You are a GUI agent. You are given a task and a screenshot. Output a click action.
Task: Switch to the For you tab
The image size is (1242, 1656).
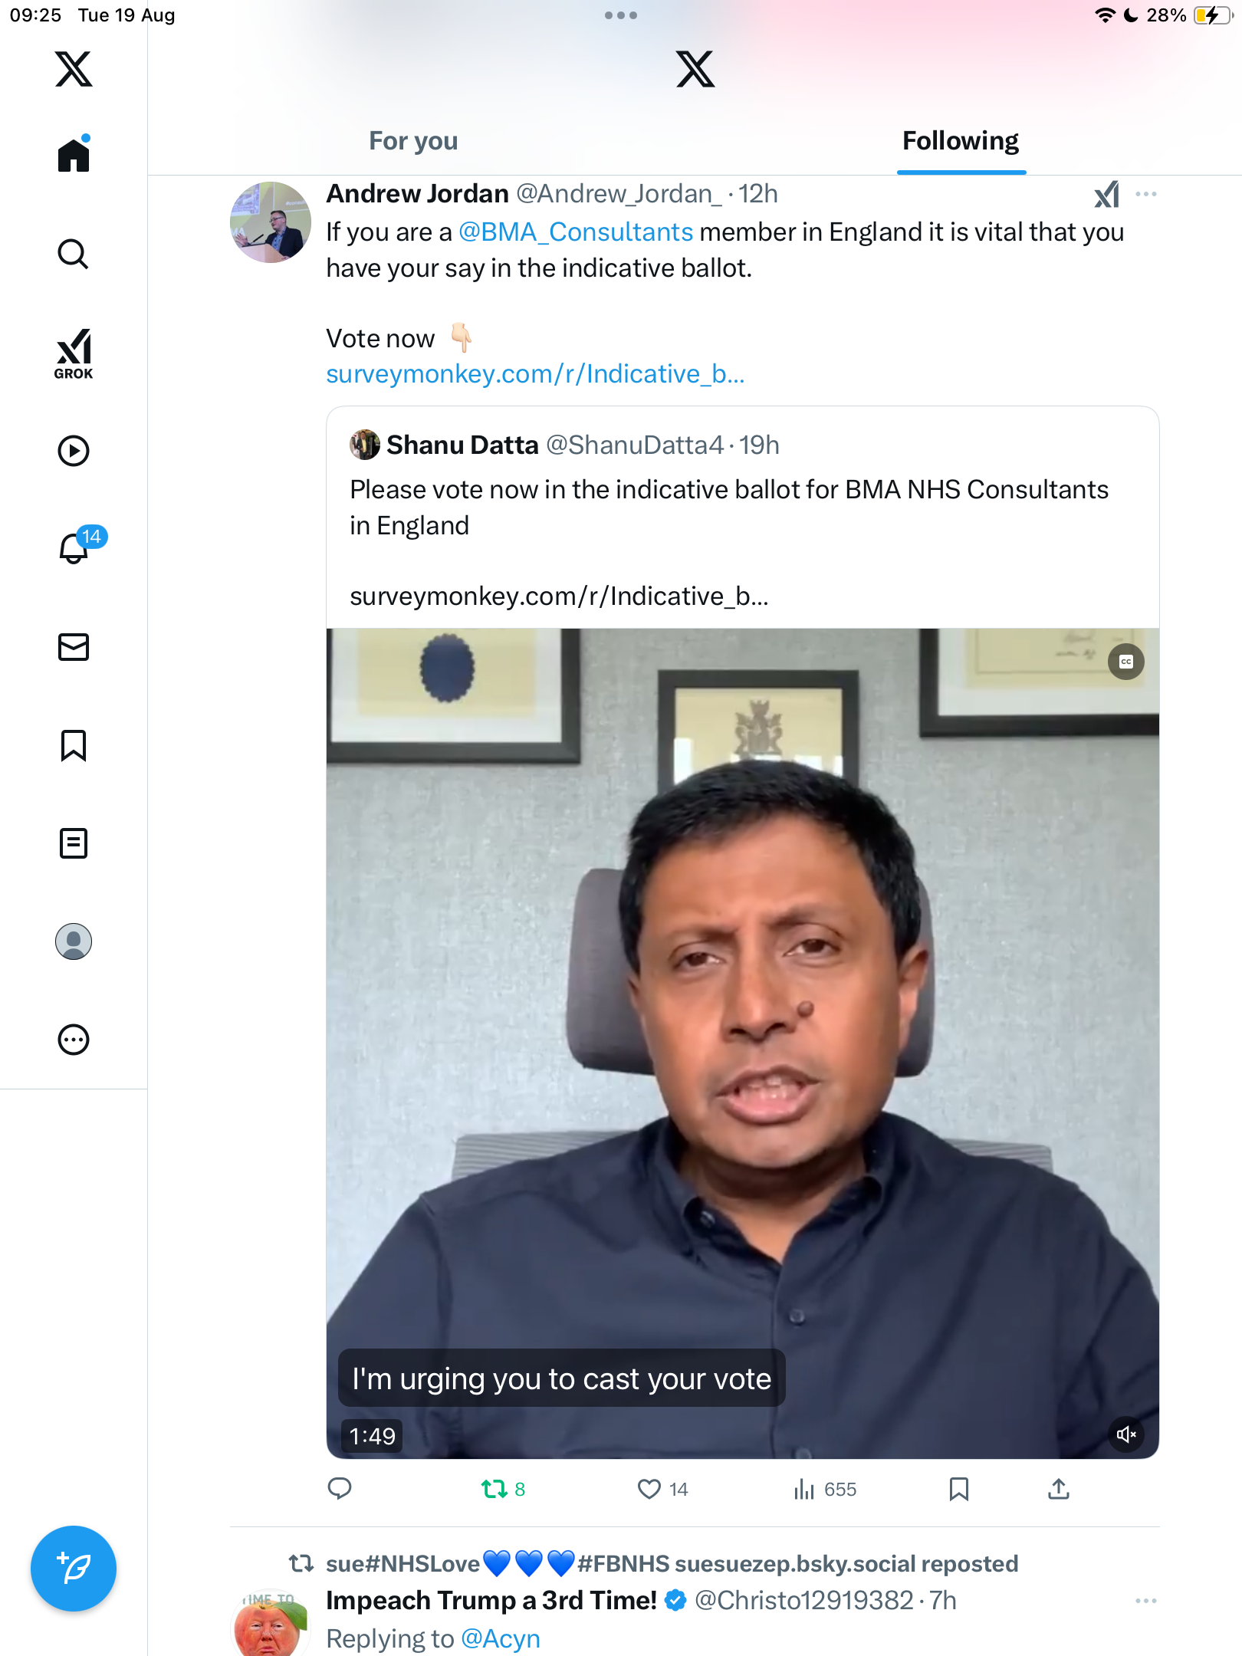coord(413,141)
